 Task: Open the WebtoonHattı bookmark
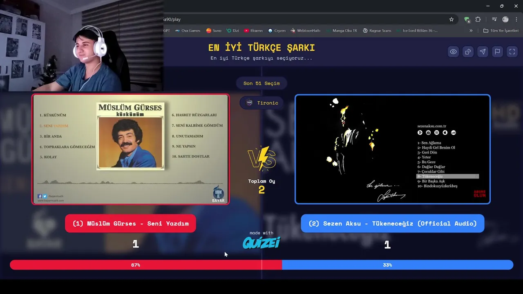click(x=306, y=31)
